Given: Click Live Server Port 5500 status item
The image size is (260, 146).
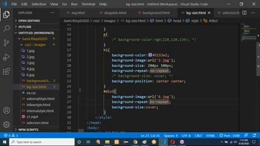Looking at the screenshot, I should 230,135.
